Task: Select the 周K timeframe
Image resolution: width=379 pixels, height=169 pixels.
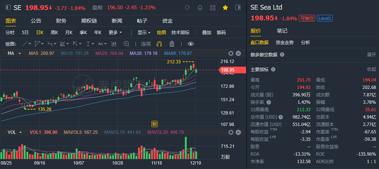Action: tap(55, 32)
